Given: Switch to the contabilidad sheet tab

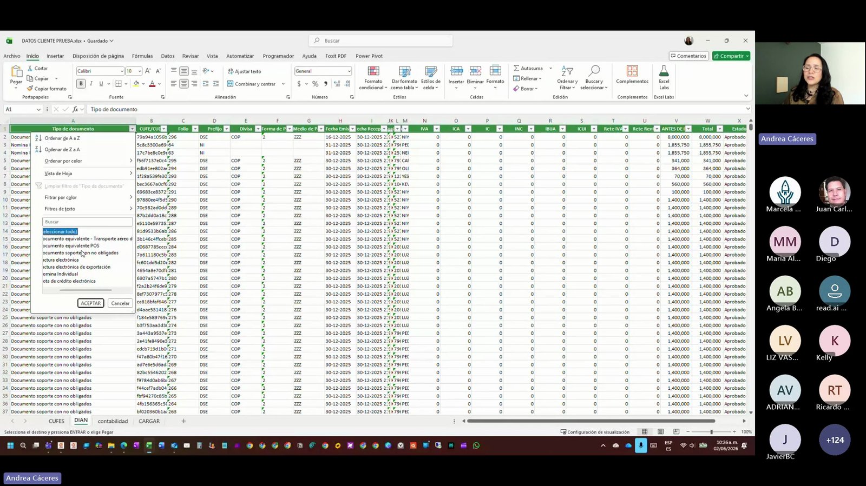Looking at the screenshot, I should coord(113,421).
